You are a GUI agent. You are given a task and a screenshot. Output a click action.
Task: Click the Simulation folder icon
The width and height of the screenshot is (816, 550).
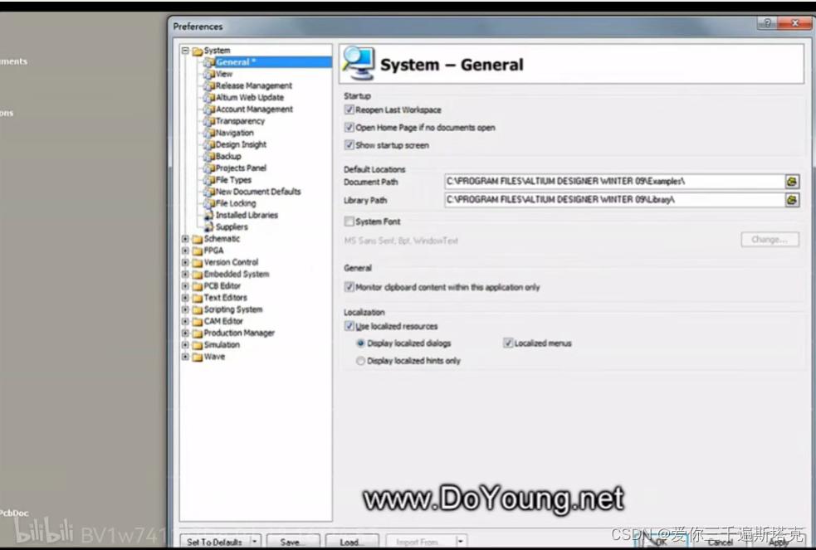point(198,345)
